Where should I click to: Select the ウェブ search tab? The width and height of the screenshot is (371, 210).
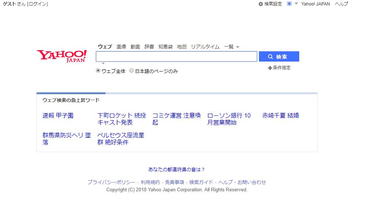point(105,47)
